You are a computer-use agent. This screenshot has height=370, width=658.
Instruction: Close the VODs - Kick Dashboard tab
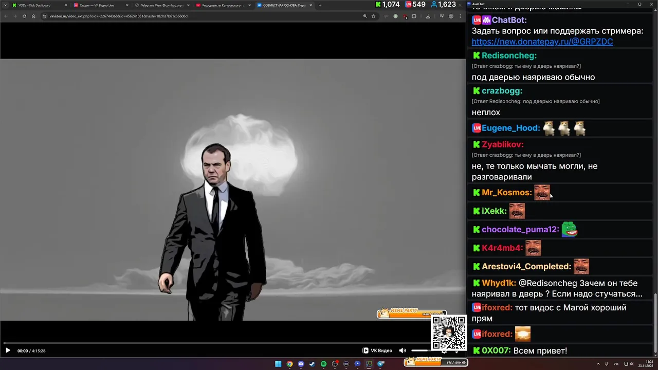(x=66, y=5)
